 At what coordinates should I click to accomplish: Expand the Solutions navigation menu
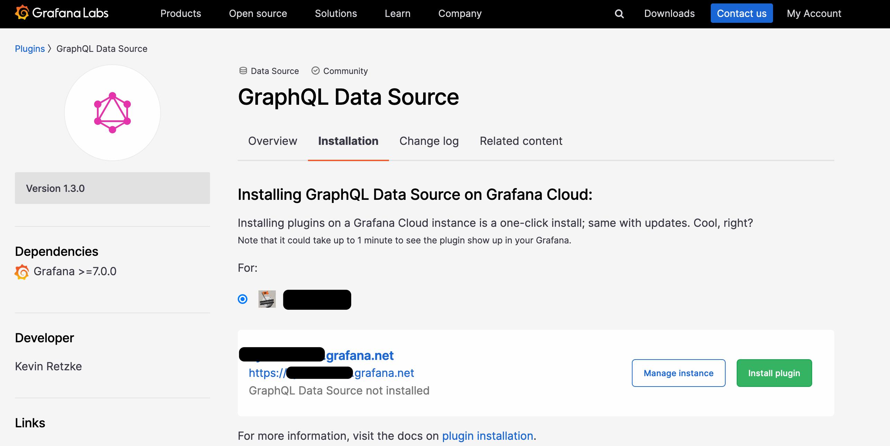pos(336,13)
